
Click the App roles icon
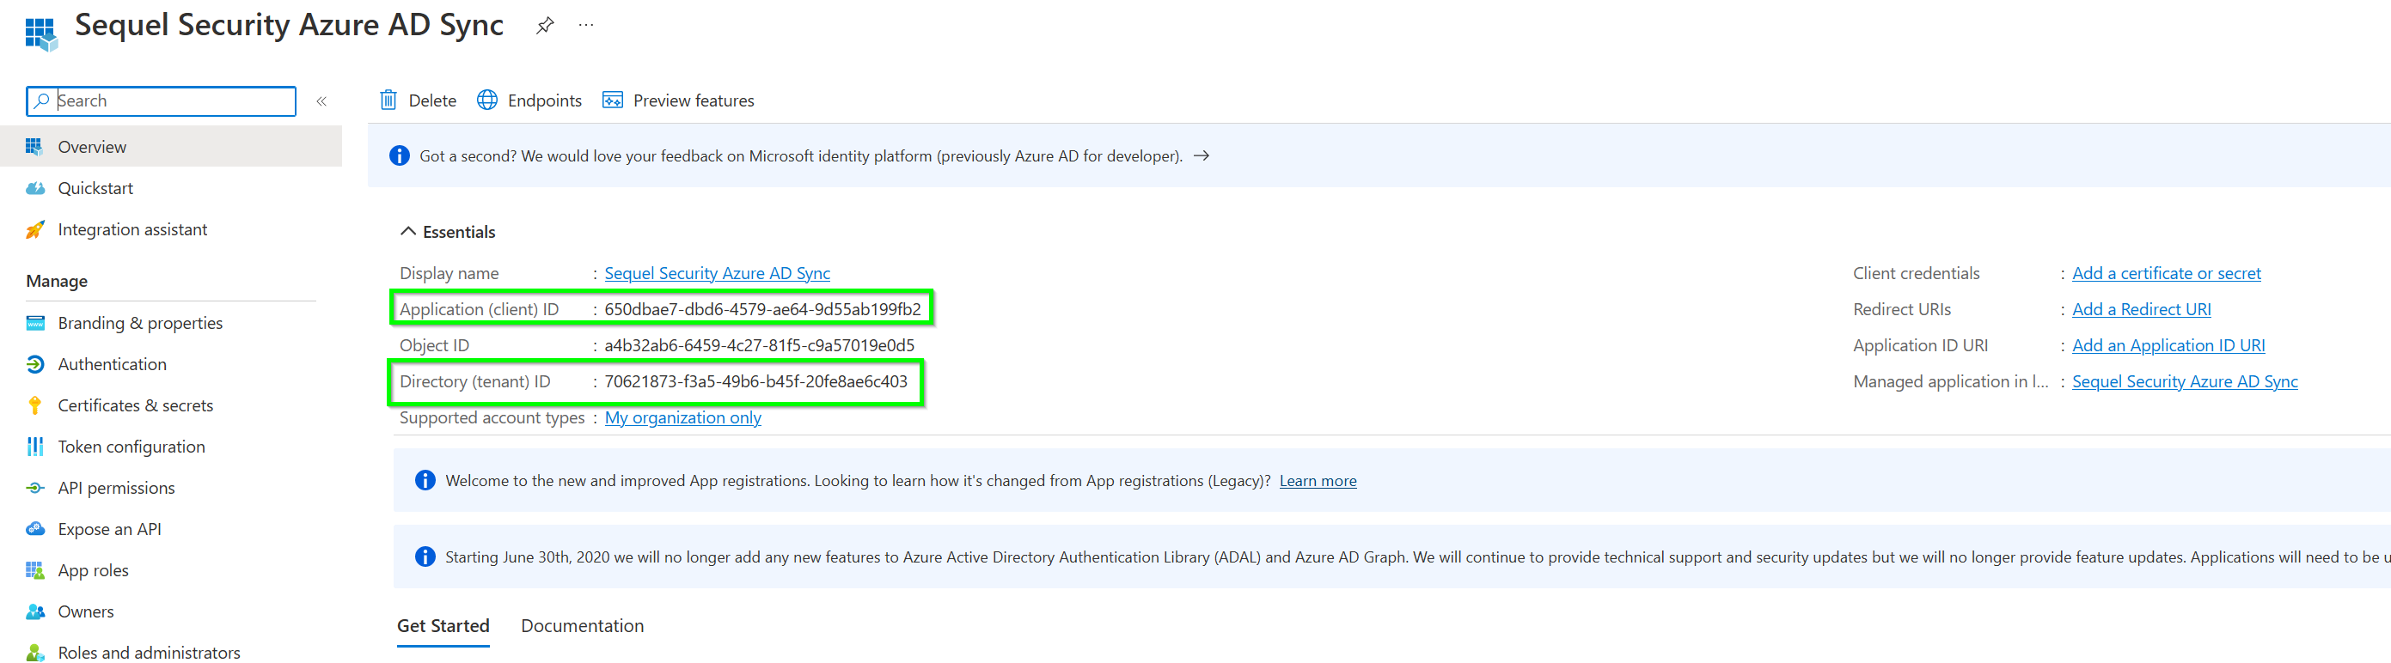(x=34, y=570)
